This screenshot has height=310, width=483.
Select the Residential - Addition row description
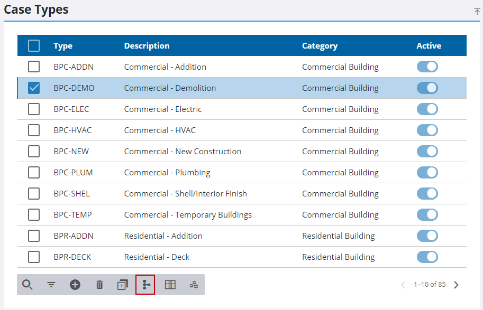pos(163,236)
